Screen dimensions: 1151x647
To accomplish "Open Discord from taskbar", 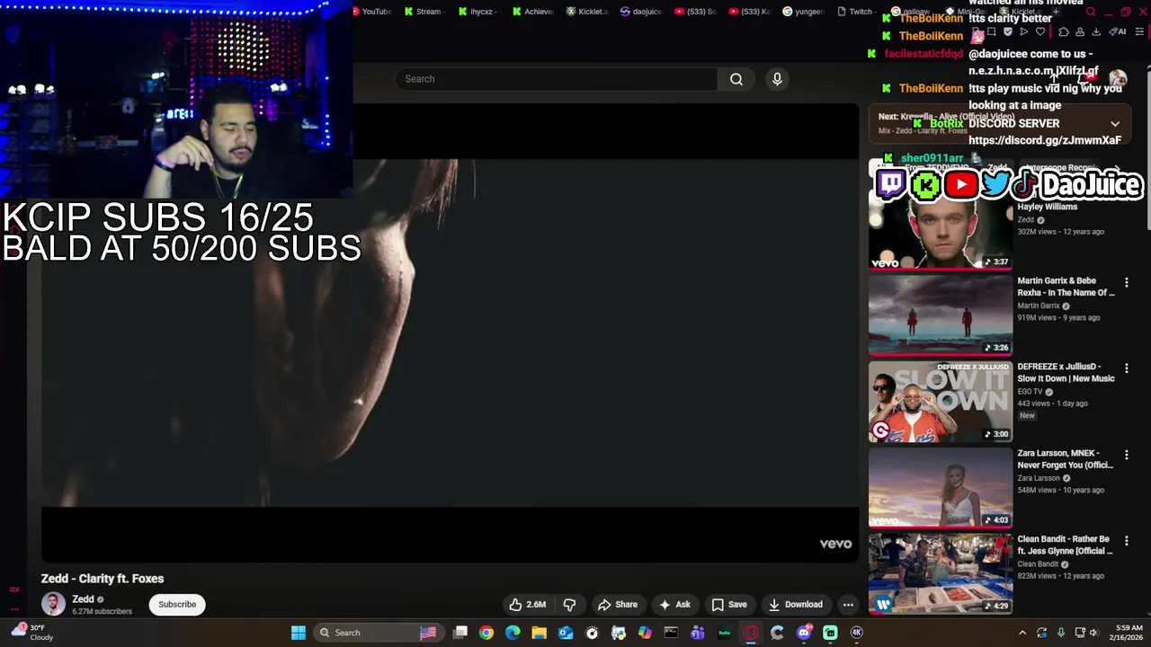I will pyautogui.click(x=804, y=633).
